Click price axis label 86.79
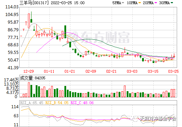This screenshot has width=182, height=127. [x=13, y=30]
